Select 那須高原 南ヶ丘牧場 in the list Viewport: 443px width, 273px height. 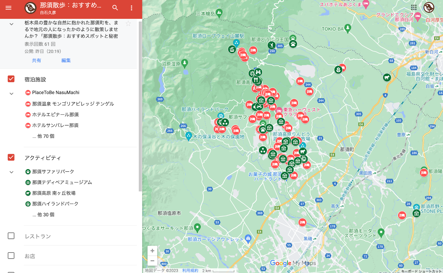pos(54,193)
